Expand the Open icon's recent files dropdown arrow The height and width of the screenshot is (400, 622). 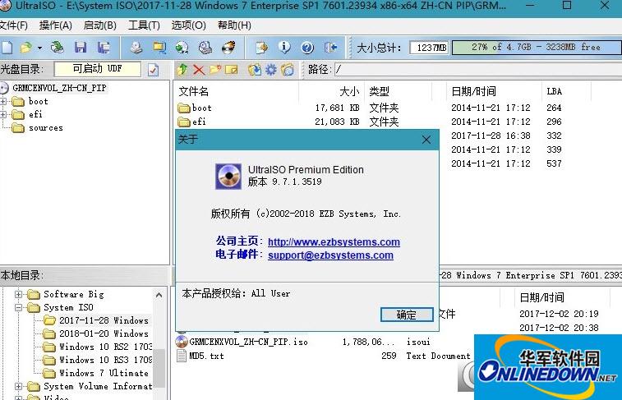click(39, 48)
